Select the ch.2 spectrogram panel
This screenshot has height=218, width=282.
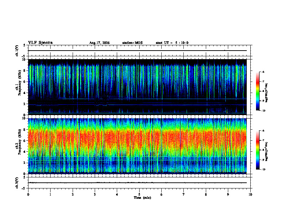point(137,146)
